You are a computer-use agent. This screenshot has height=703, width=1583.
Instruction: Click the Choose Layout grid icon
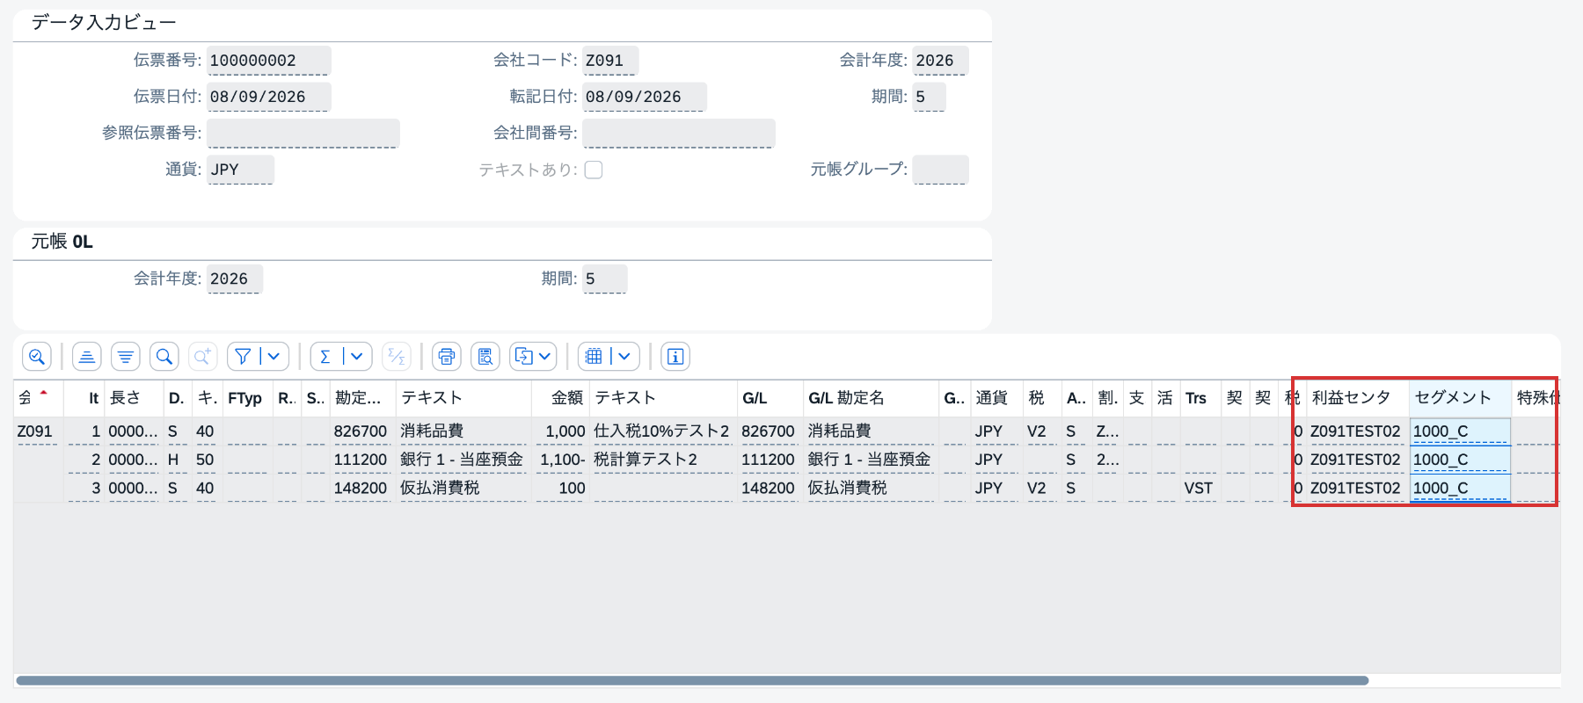595,356
